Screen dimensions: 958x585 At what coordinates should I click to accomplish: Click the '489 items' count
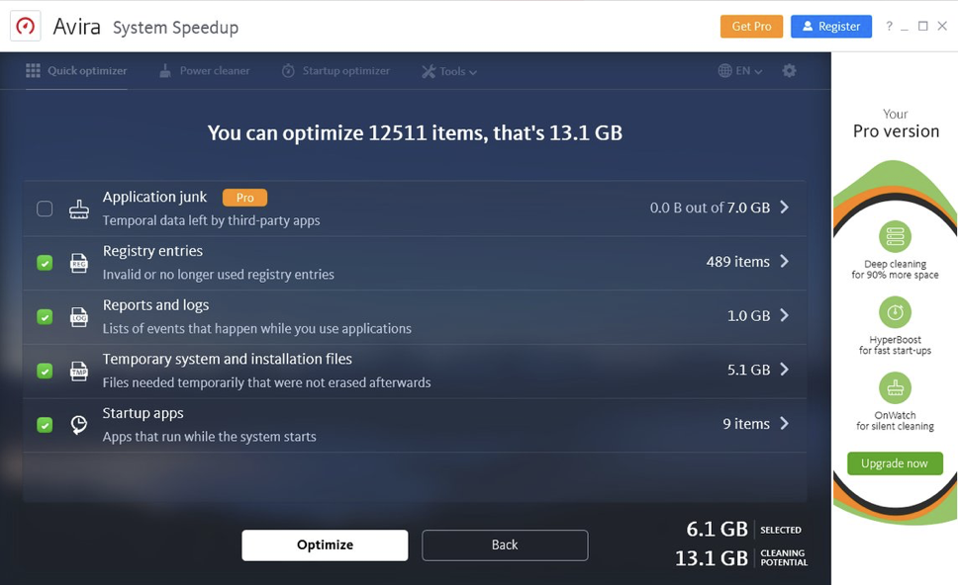click(738, 262)
